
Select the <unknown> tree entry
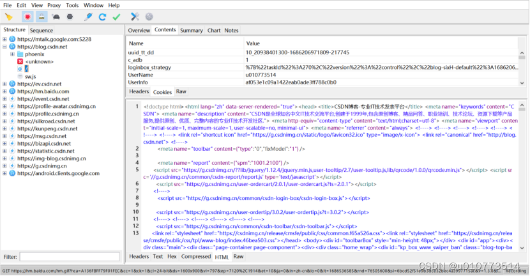pyautogui.click(x=39, y=61)
